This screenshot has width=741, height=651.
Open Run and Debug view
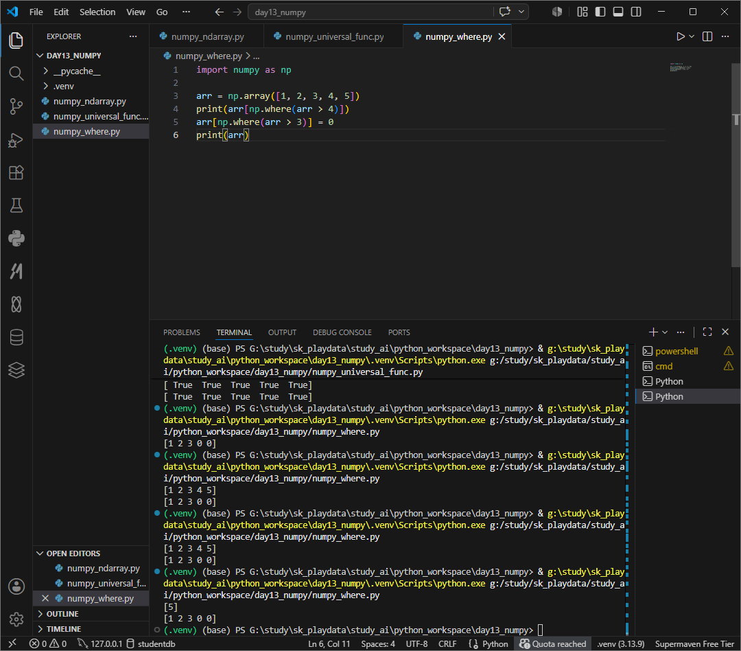pos(16,139)
